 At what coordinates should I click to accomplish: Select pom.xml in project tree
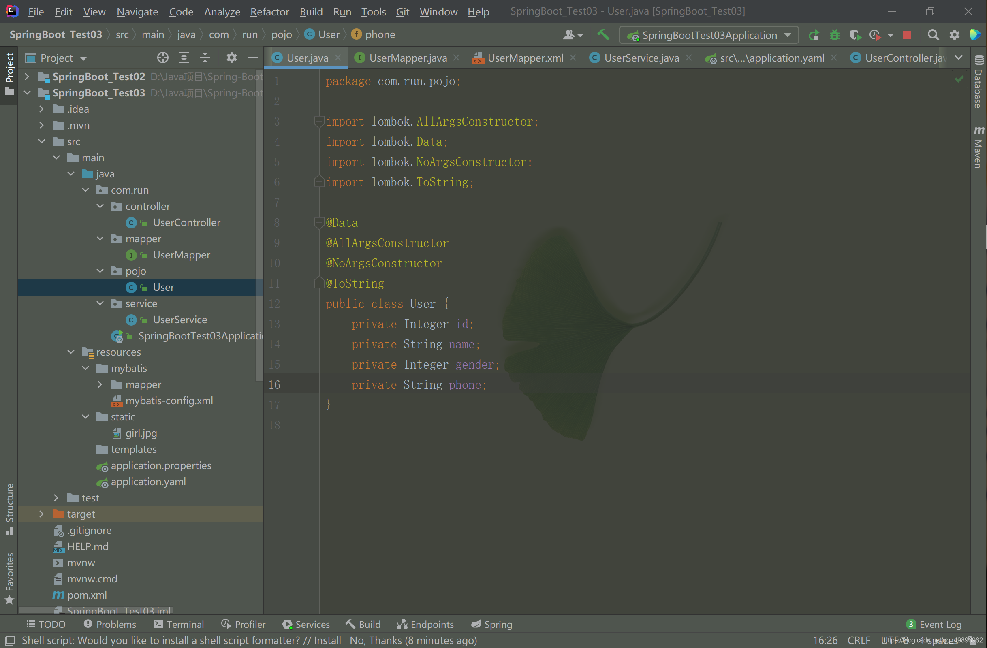pyautogui.click(x=87, y=595)
